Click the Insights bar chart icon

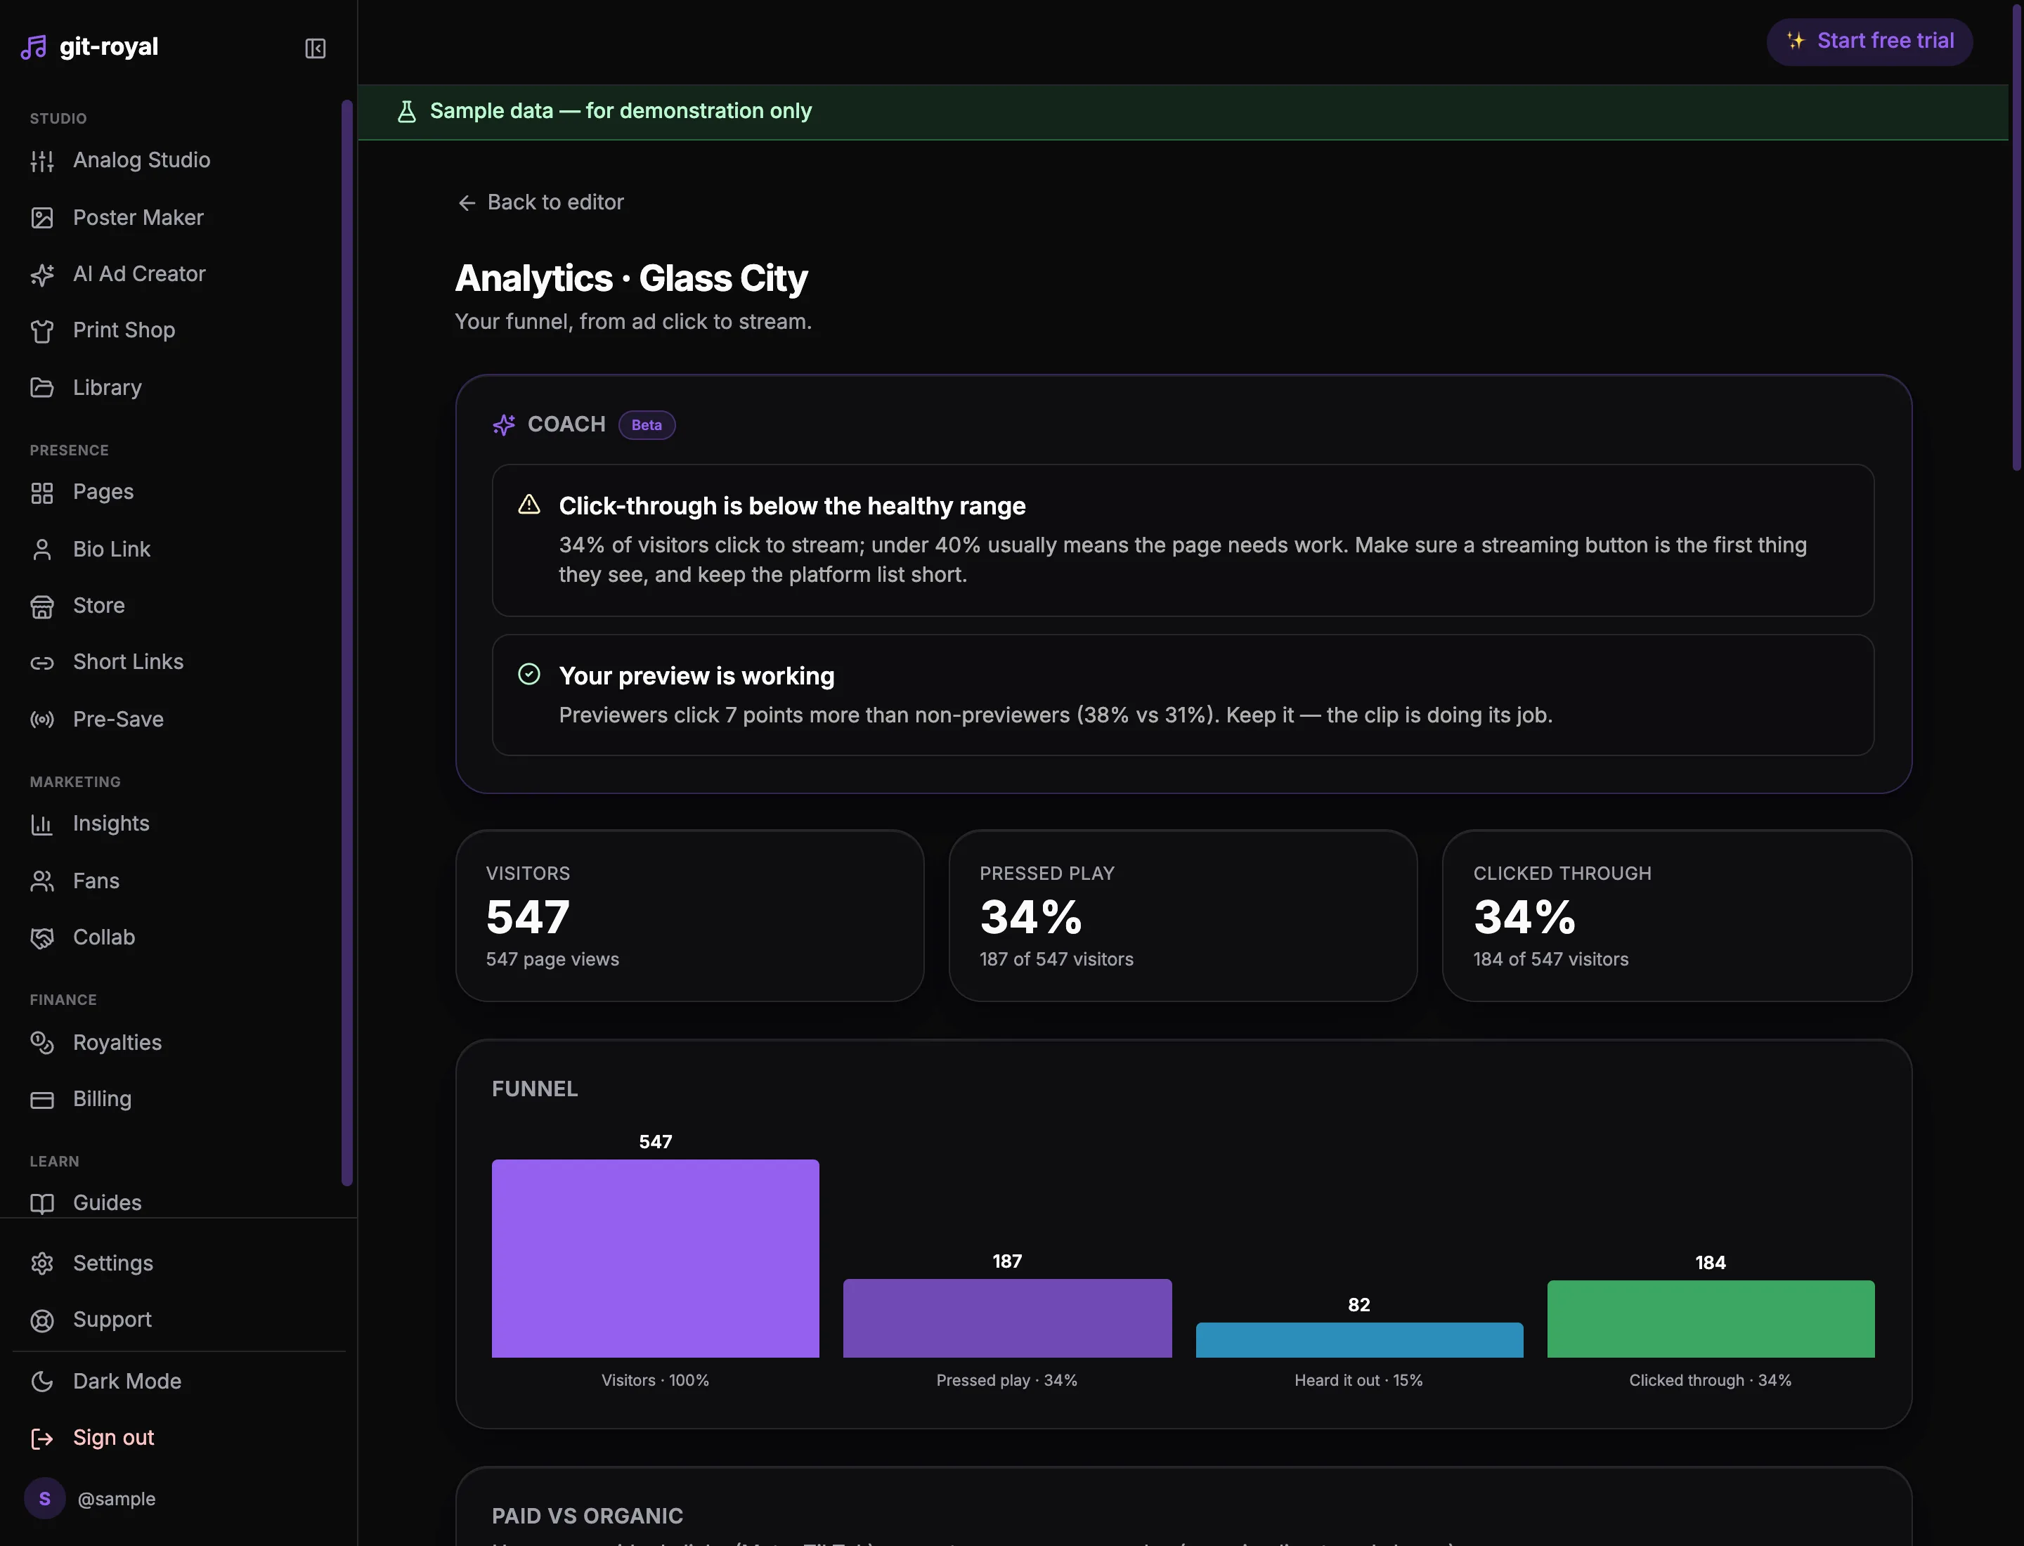(42, 824)
